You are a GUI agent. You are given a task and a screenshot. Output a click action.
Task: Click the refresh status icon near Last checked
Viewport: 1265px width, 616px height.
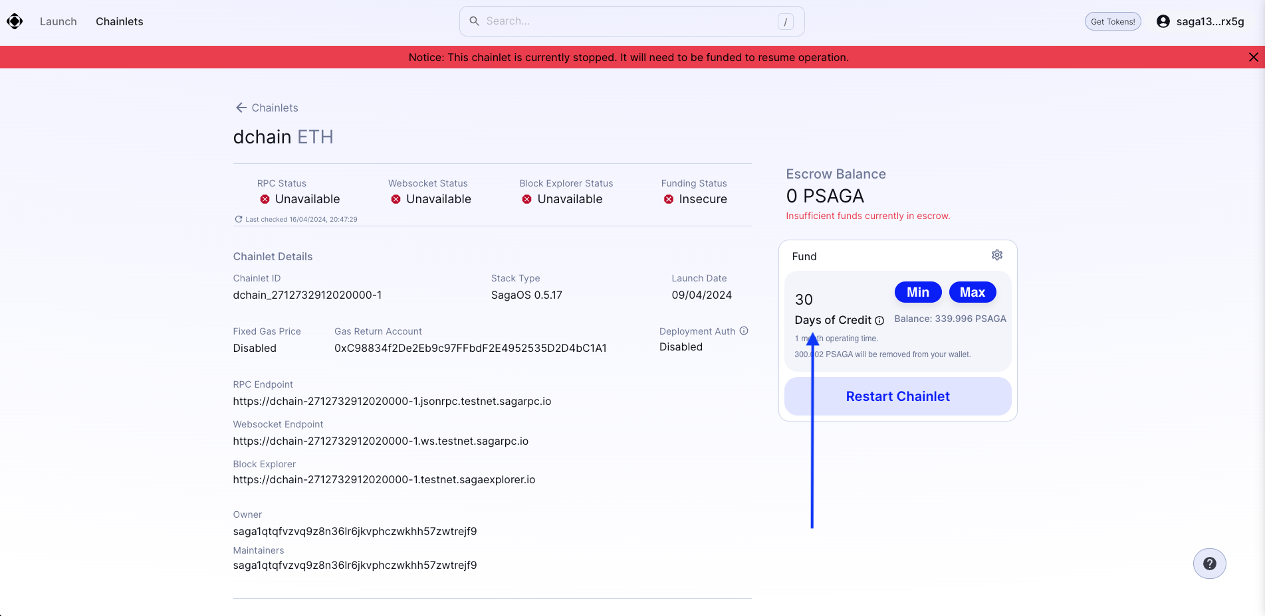pos(238,219)
